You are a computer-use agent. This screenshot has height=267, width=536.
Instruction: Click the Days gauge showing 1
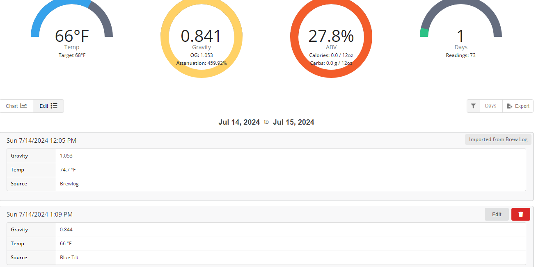click(x=460, y=36)
